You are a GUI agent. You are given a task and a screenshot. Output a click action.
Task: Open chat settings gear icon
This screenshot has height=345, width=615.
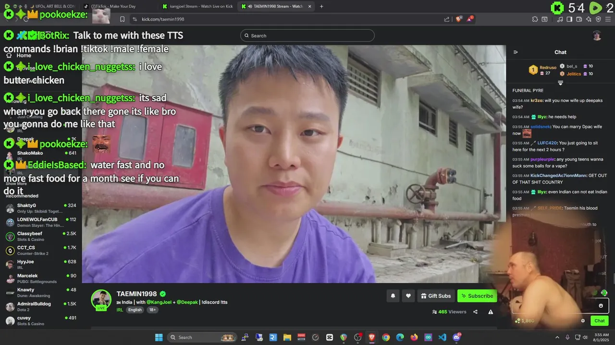click(x=583, y=321)
